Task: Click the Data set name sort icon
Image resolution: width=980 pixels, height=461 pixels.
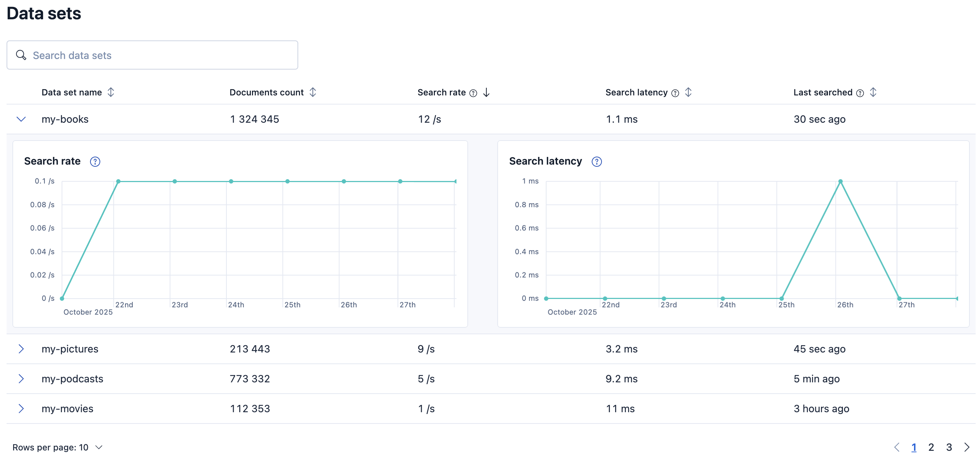Action: click(111, 92)
